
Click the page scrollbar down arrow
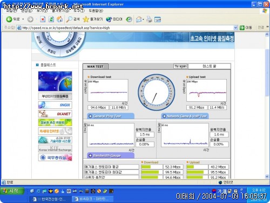(x=267, y=176)
